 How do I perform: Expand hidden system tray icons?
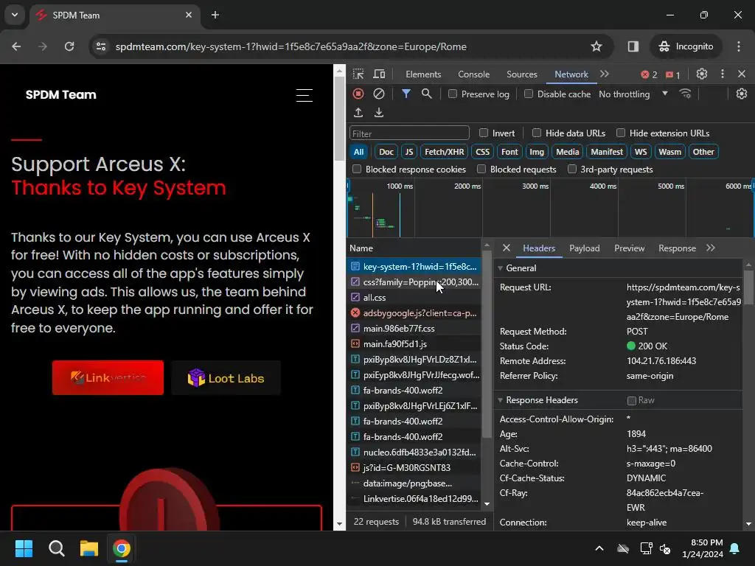click(x=599, y=548)
